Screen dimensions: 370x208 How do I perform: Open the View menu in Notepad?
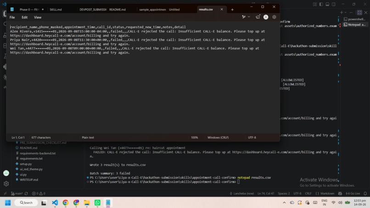[38, 17]
